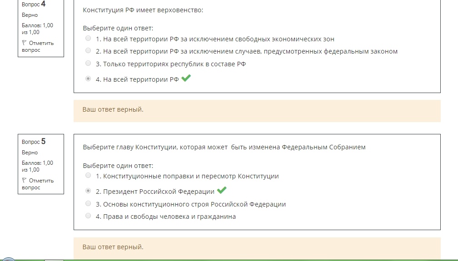Choose 'Только территориях республик в составе РФ'
Viewport: 458px width, 261px height.
(x=88, y=63)
